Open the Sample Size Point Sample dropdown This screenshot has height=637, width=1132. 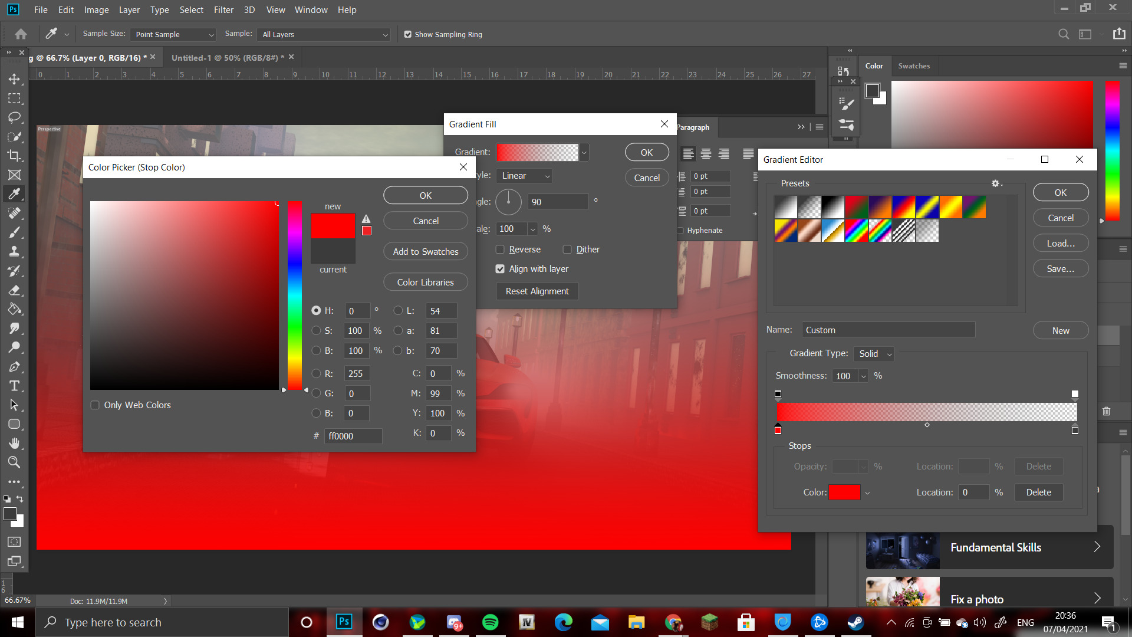pyautogui.click(x=174, y=35)
